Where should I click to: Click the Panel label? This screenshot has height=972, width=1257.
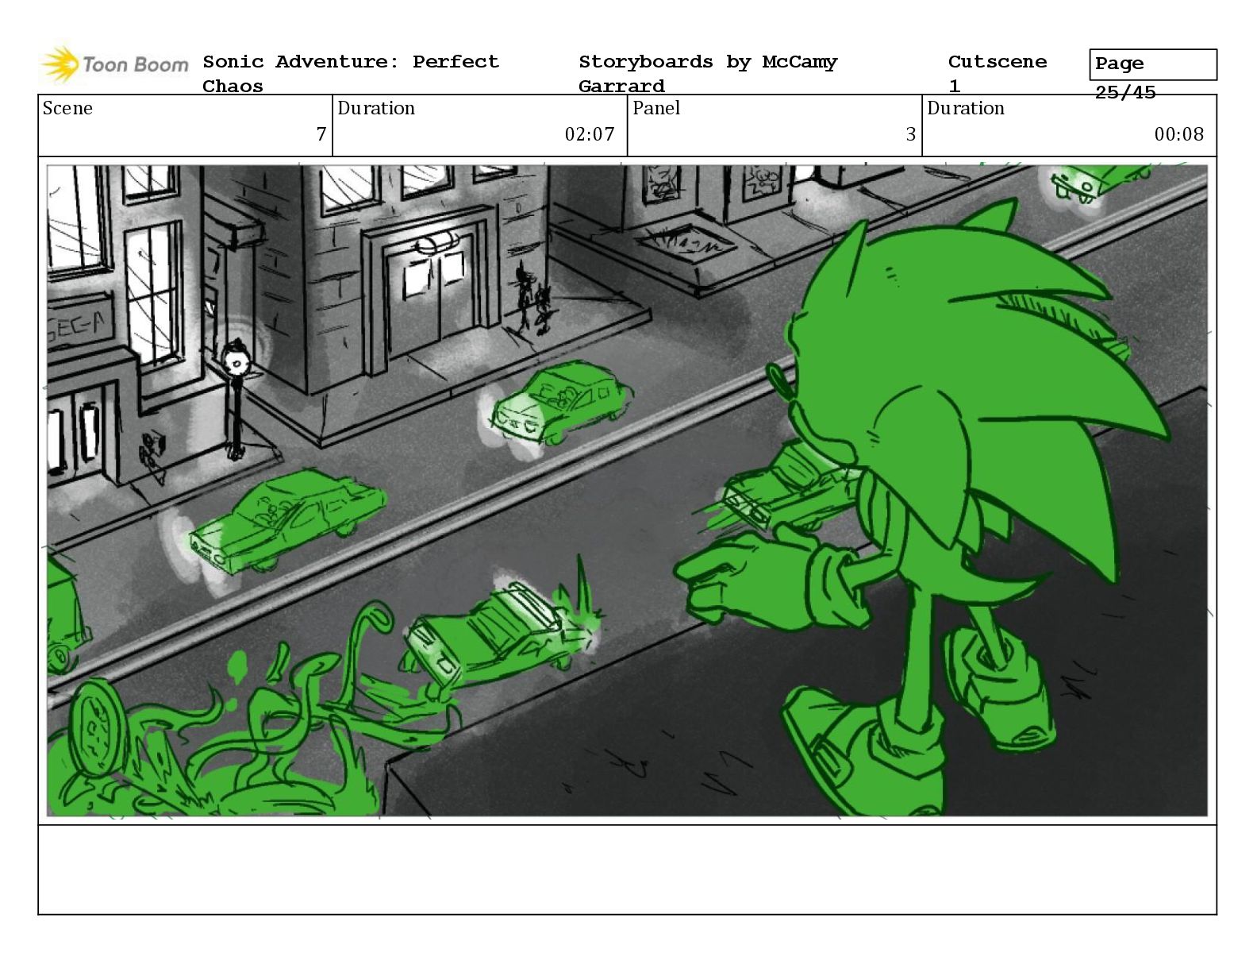click(x=656, y=108)
